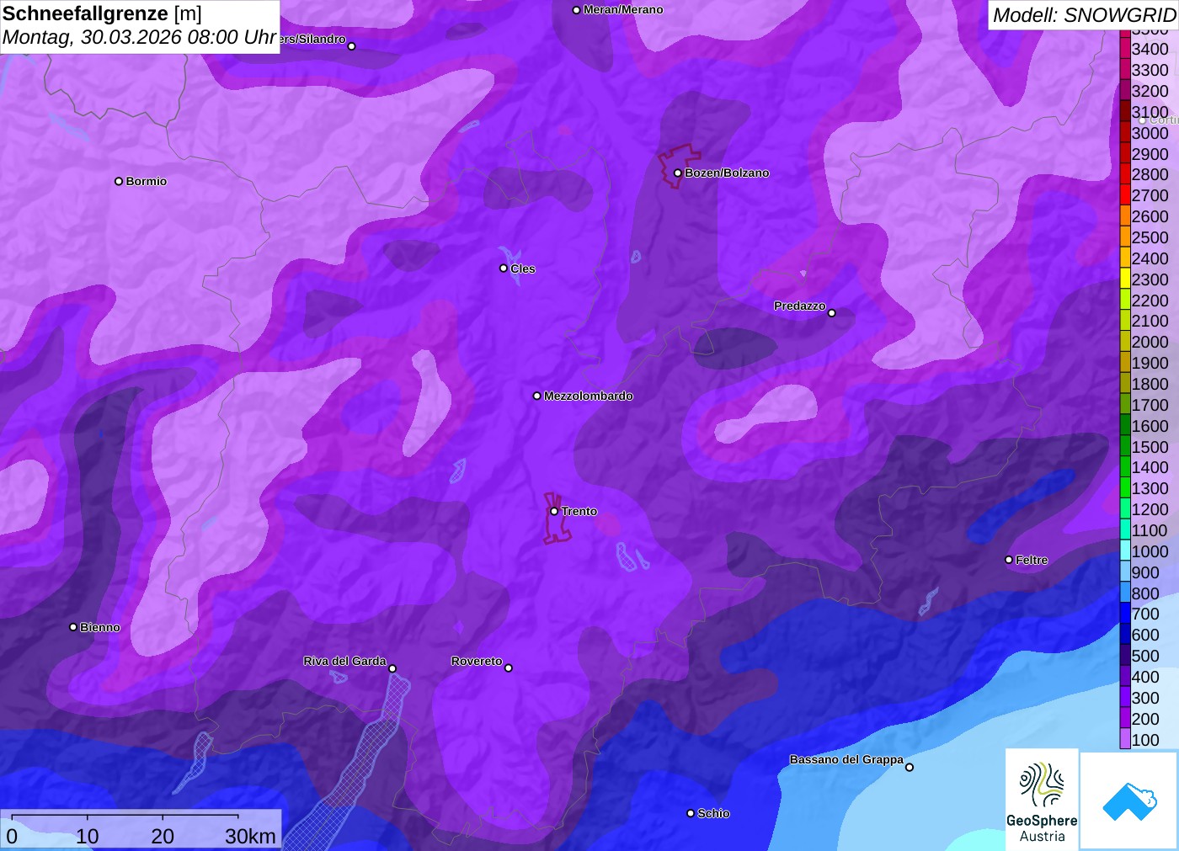Click the 500 legend value
1179x851 pixels.
tap(1145, 656)
